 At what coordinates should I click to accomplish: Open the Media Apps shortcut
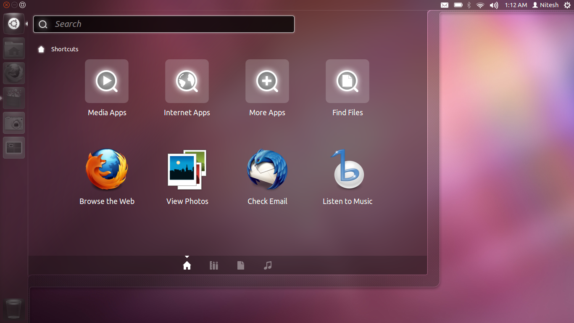pyautogui.click(x=107, y=81)
